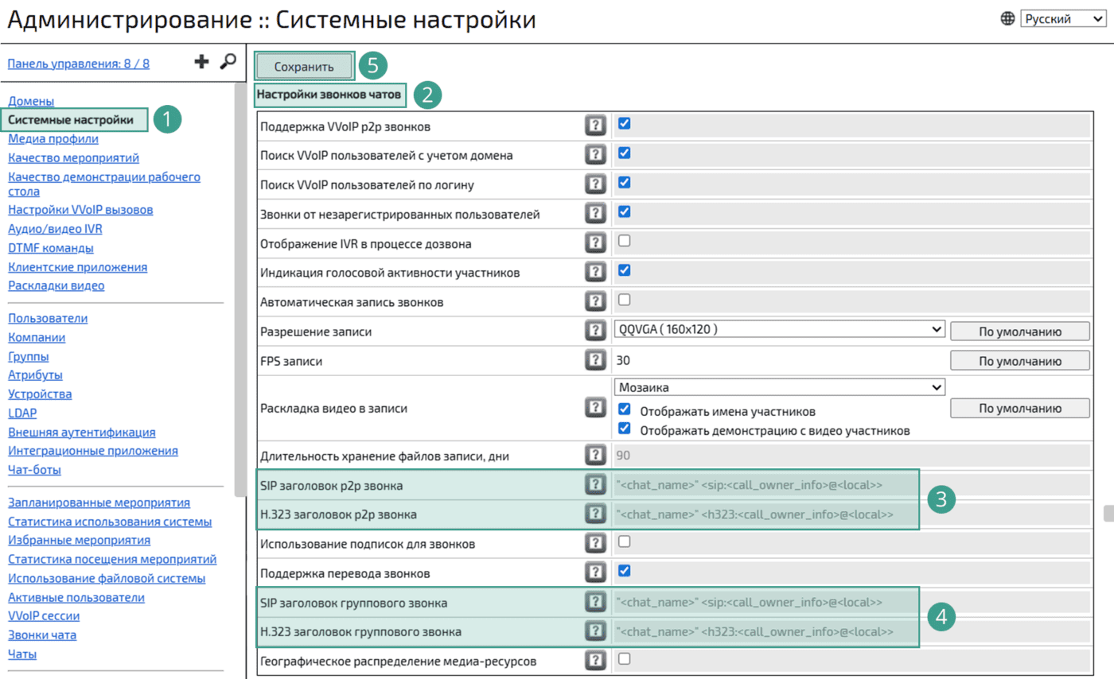Click the magnifier search icon in sidebar
This screenshot has width=1114, height=679.
[x=228, y=62]
